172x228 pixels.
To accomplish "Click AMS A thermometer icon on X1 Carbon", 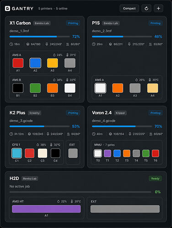I will [x=67, y=55].
